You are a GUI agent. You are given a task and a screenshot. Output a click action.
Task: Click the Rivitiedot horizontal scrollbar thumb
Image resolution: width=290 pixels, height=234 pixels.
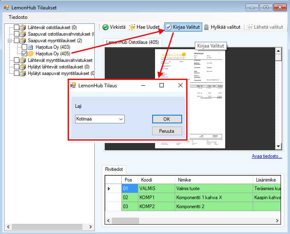[x=126, y=220]
